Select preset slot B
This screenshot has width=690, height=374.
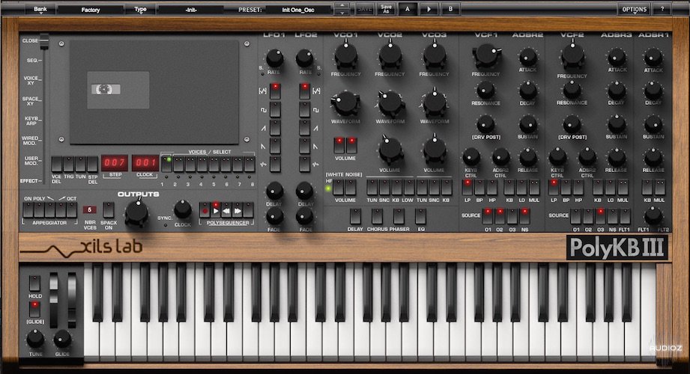(x=450, y=9)
